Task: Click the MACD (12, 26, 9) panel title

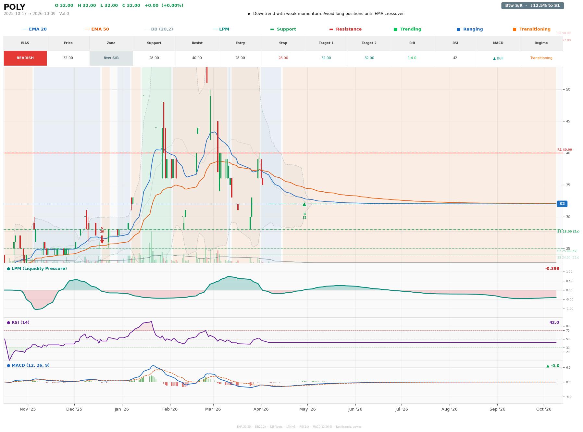Action: click(x=28, y=365)
